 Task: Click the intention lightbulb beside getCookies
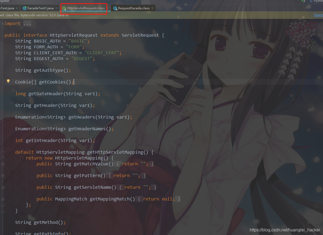pyautogui.click(x=8, y=81)
